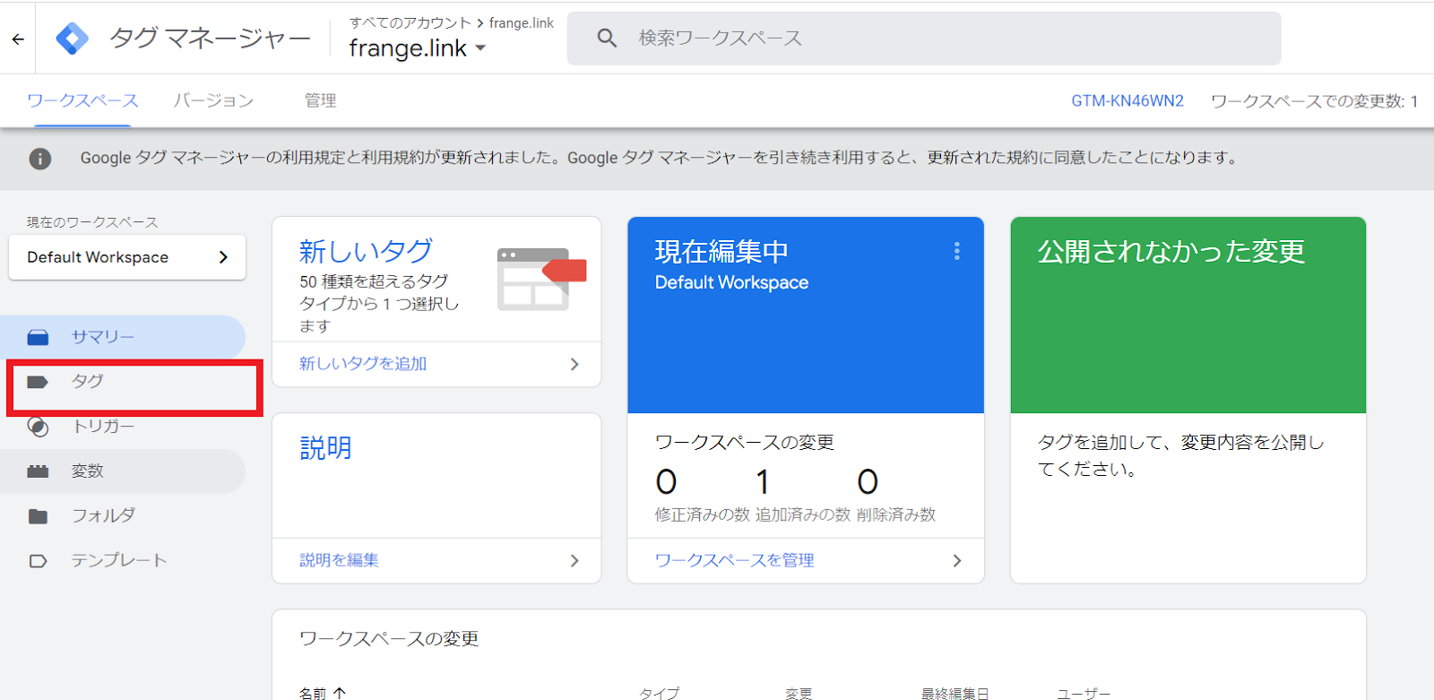Switch to the 管理 tab
This screenshot has height=700, width=1434.
coord(320,100)
